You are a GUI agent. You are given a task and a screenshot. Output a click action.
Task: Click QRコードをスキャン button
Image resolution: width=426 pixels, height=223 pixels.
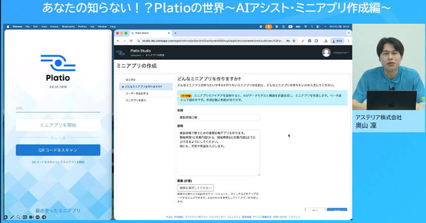pos(58,150)
